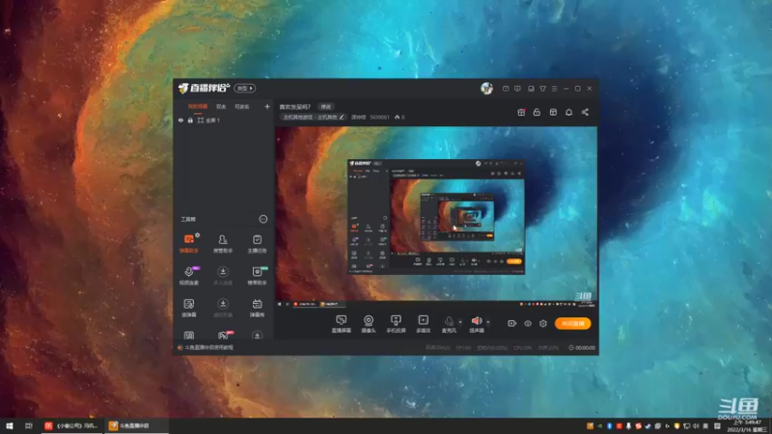Click the stream timer 00:00:00
The height and width of the screenshot is (434, 772).
point(582,347)
